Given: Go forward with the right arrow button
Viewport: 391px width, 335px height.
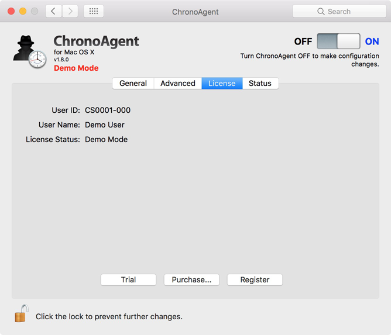Looking at the screenshot, I should point(70,11).
